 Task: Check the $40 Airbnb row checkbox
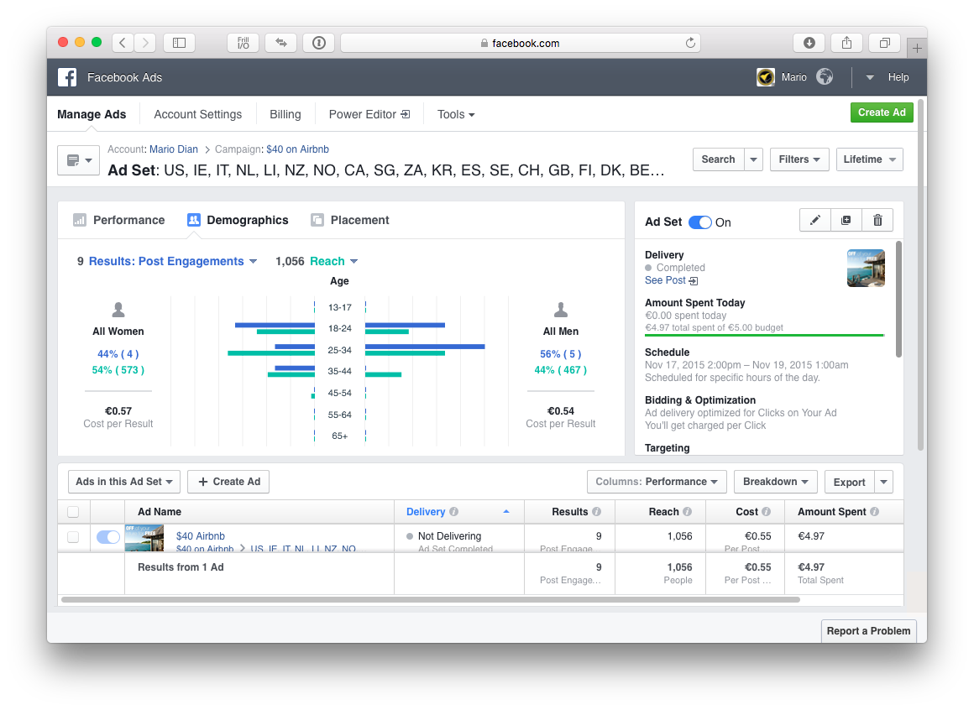pyautogui.click(x=73, y=537)
